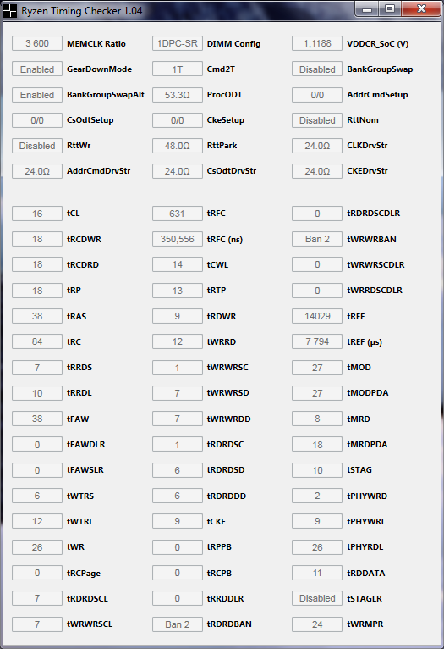This screenshot has height=649, width=444.
Task: Click the tRCPage label
Action: tap(84, 574)
